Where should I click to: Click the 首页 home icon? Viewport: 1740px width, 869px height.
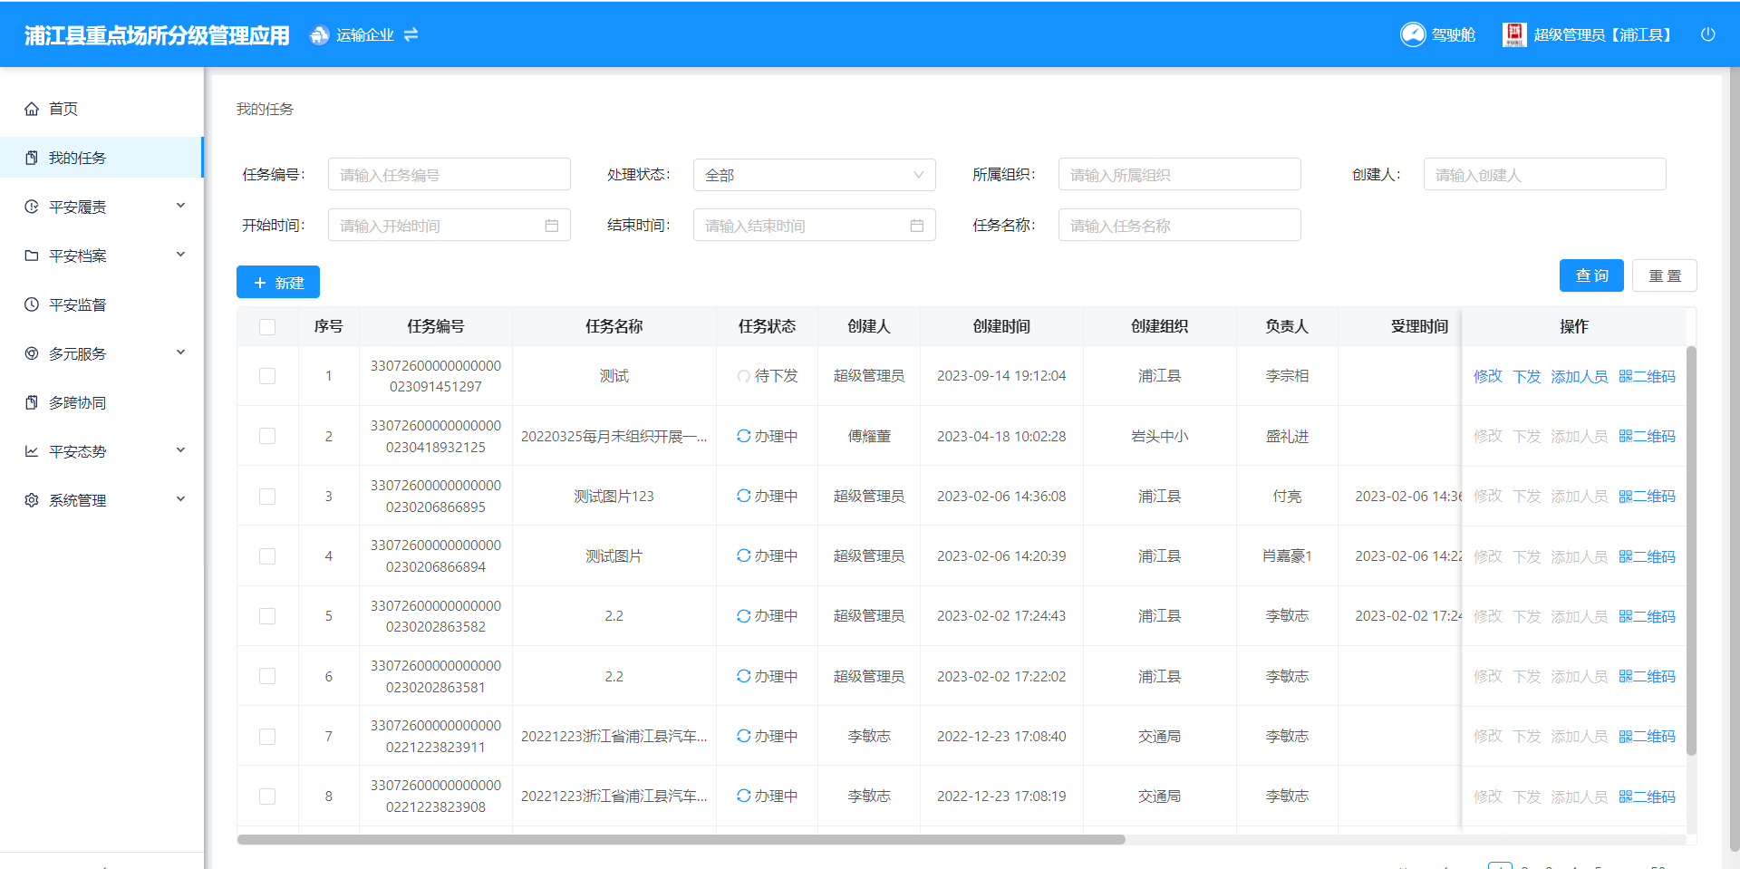[x=32, y=109]
